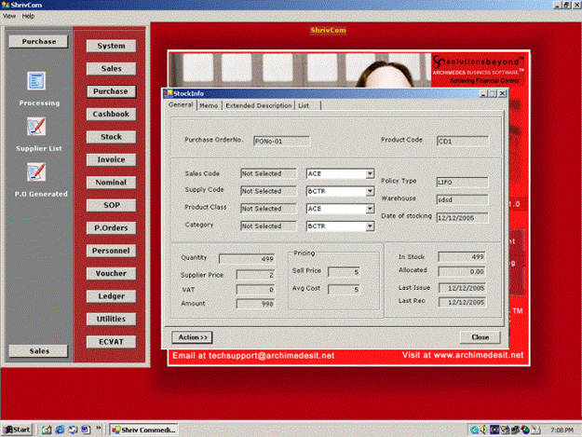Open the Supply Code dropdown
The image size is (582, 437).
tap(370, 191)
